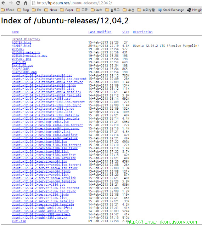The height and width of the screenshot is (231, 202).
Task: Open ubuntu-12.04.2-desktop-i386.metalink
Action: tap(44, 158)
